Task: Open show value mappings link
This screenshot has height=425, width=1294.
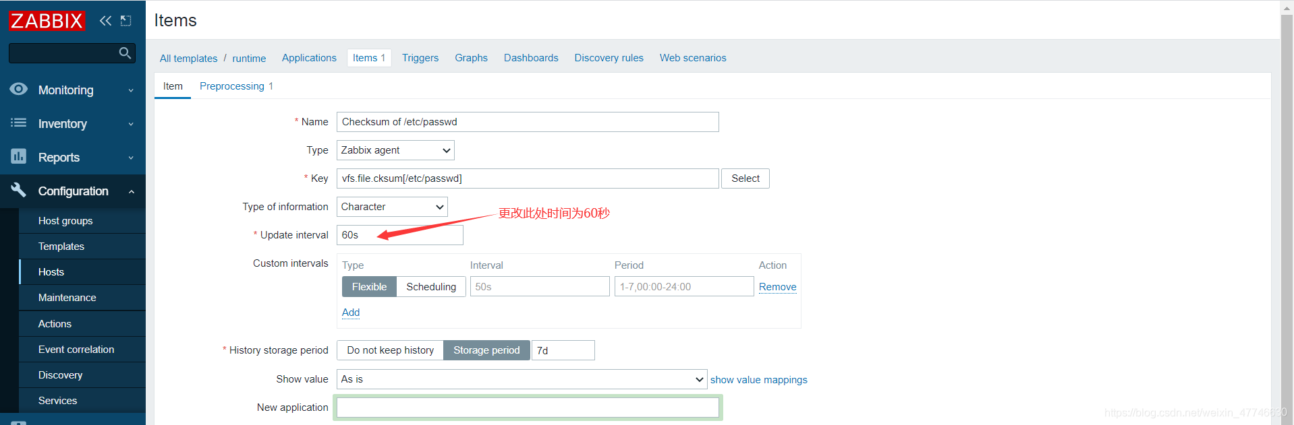Action: pyautogui.click(x=758, y=380)
